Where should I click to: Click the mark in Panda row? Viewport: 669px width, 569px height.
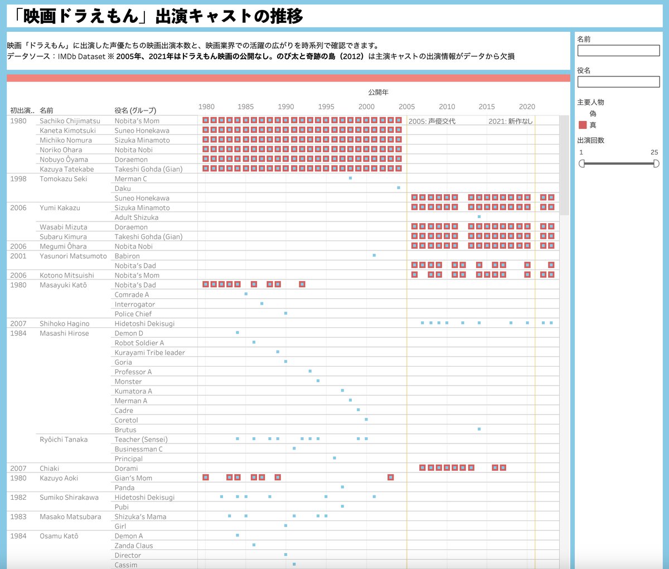coord(342,487)
